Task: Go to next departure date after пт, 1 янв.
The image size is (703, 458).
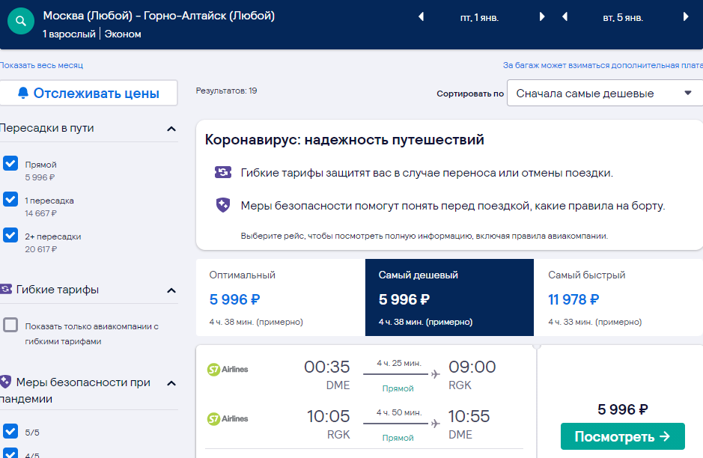Action: (x=541, y=17)
